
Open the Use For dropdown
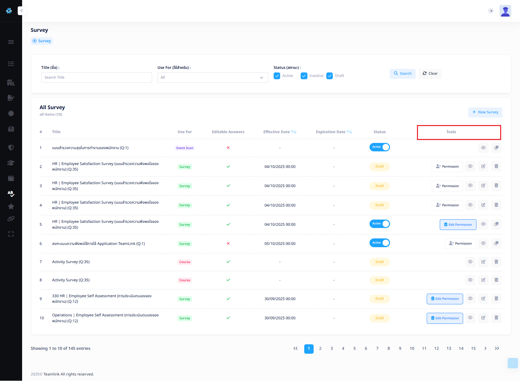[213, 78]
